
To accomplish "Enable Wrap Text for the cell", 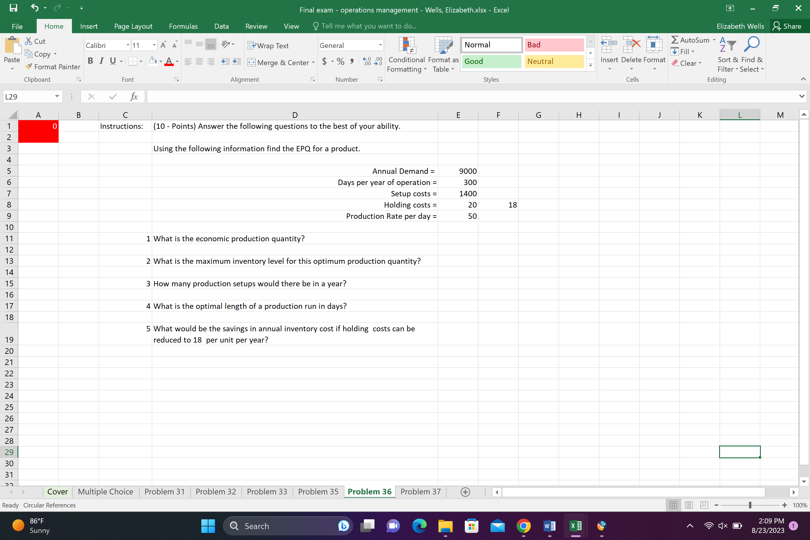I will point(268,45).
